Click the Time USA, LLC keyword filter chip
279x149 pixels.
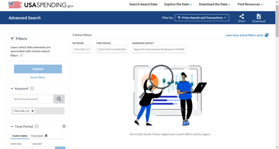pyautogui.click(x=82, y=49)
